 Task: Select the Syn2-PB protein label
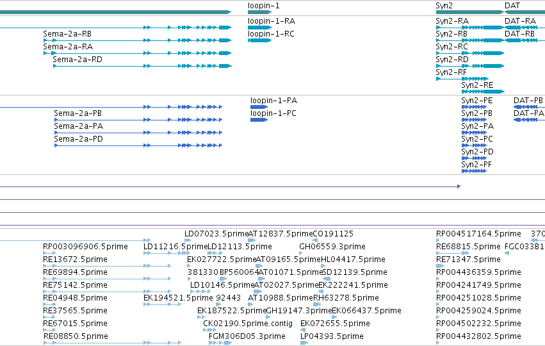(x=477, y=113)
